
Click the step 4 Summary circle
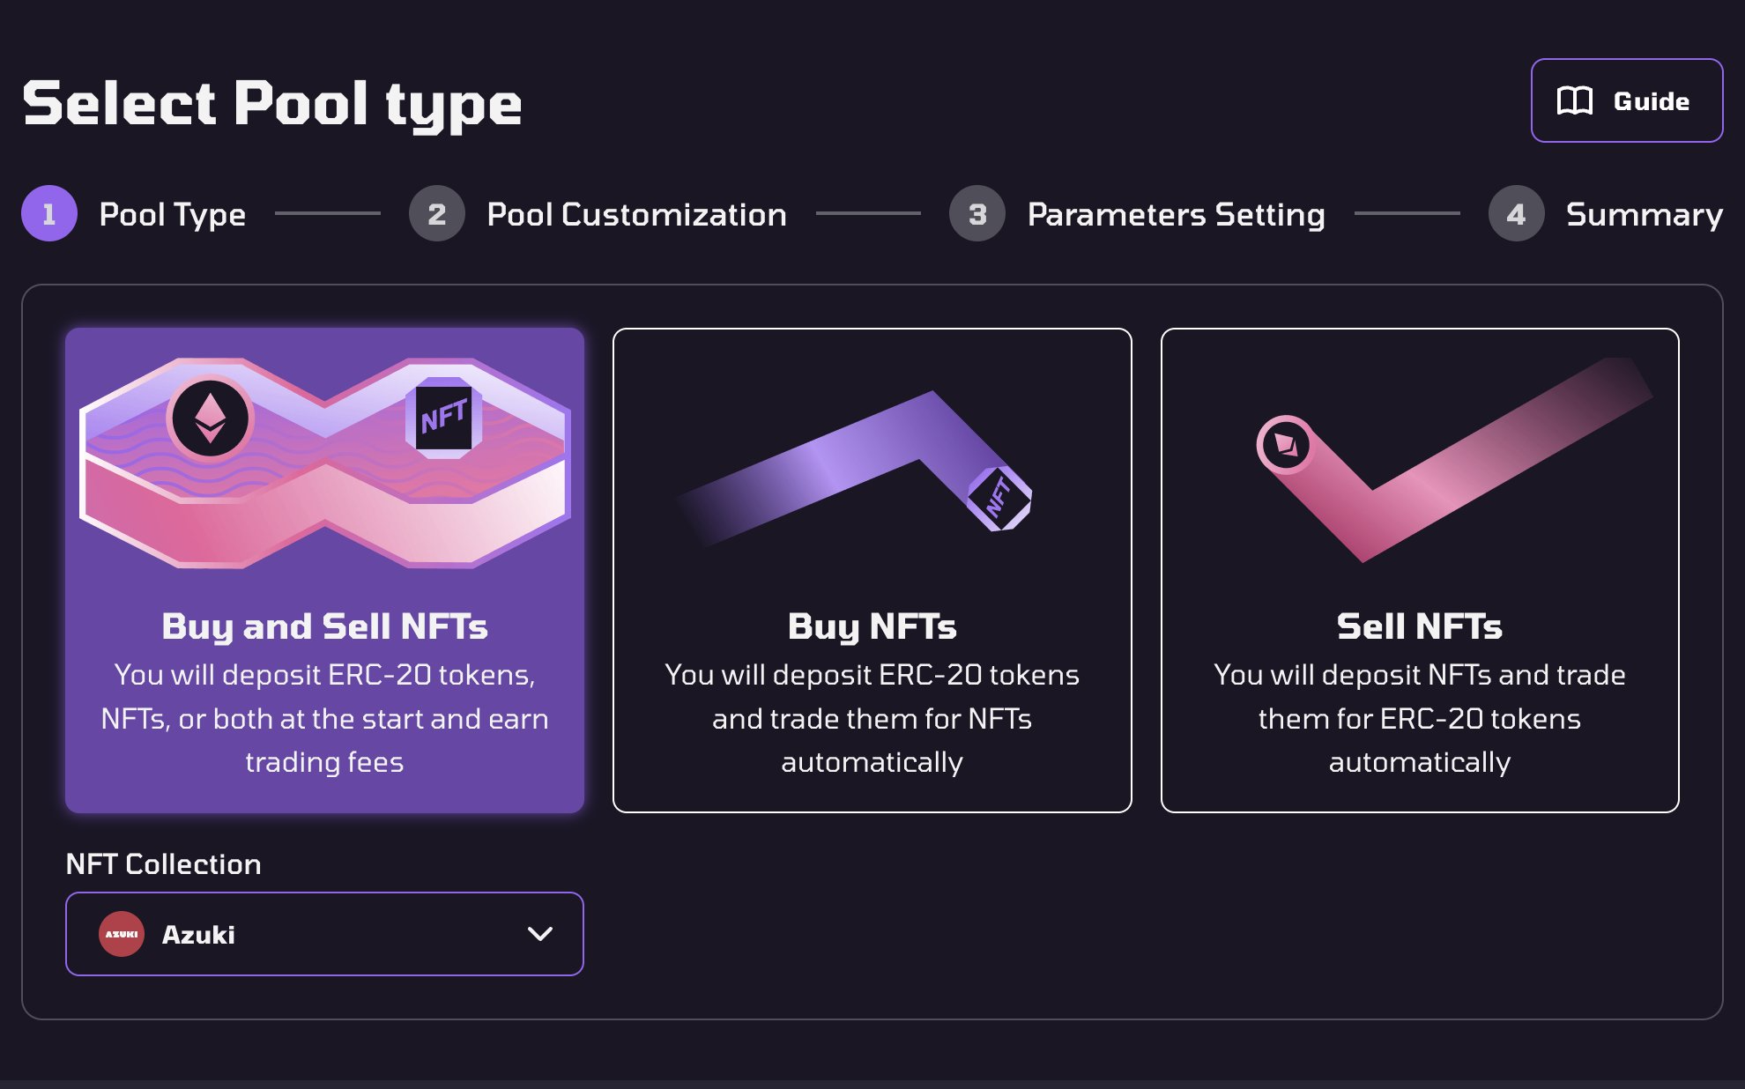coord(1516,213)
